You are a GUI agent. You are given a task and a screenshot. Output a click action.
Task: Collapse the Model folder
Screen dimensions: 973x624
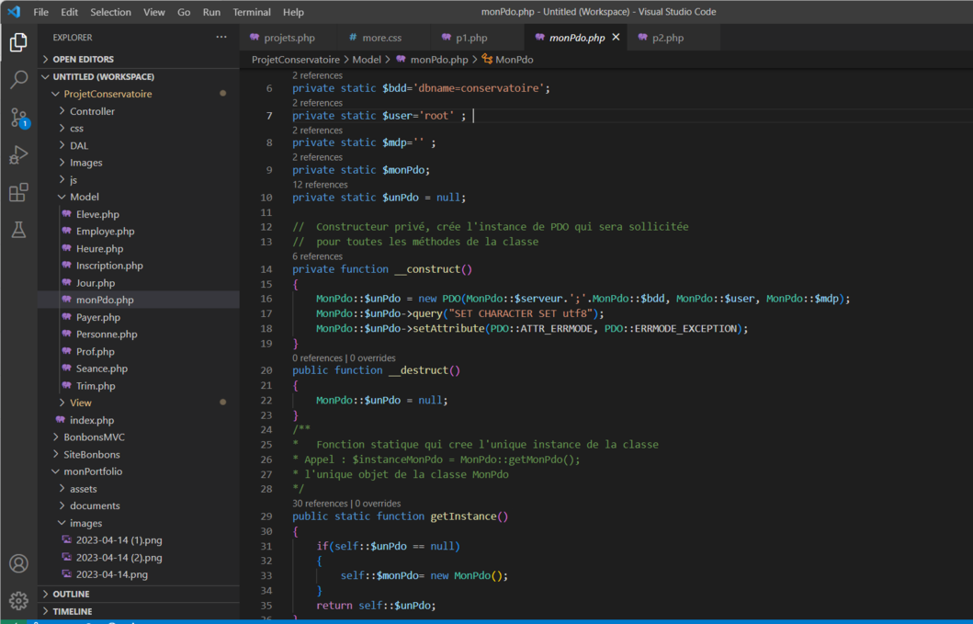pyautogui.click(x=84, y=197)
